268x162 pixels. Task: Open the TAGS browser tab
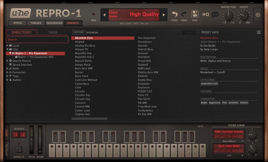pos(53,32)
